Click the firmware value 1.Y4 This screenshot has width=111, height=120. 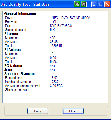tap(53, 22)
